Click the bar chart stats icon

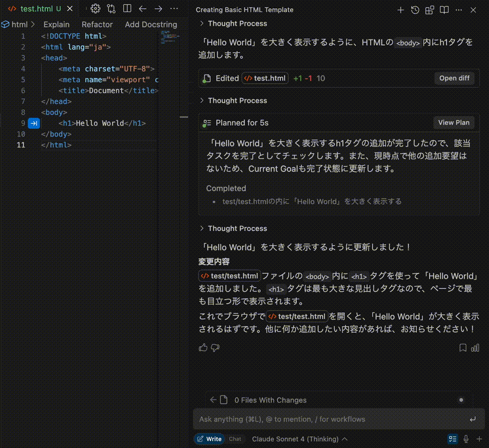click(x=475, y=348)
